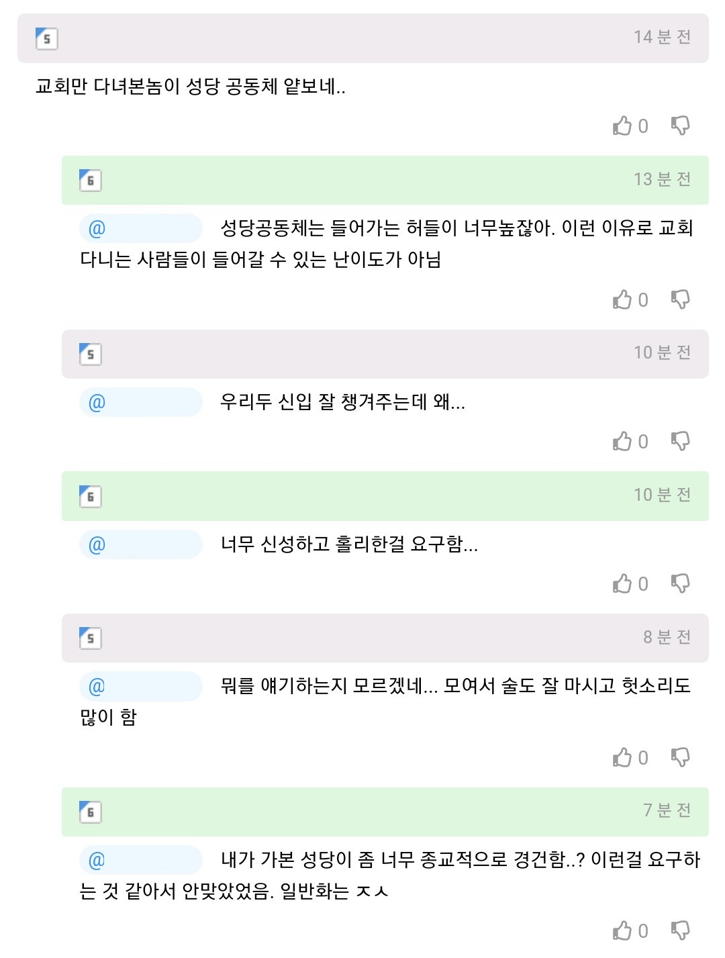725x958 pixels.
Task: Dislike the last reply about 종교적으로 경건함
Action: 680,931
